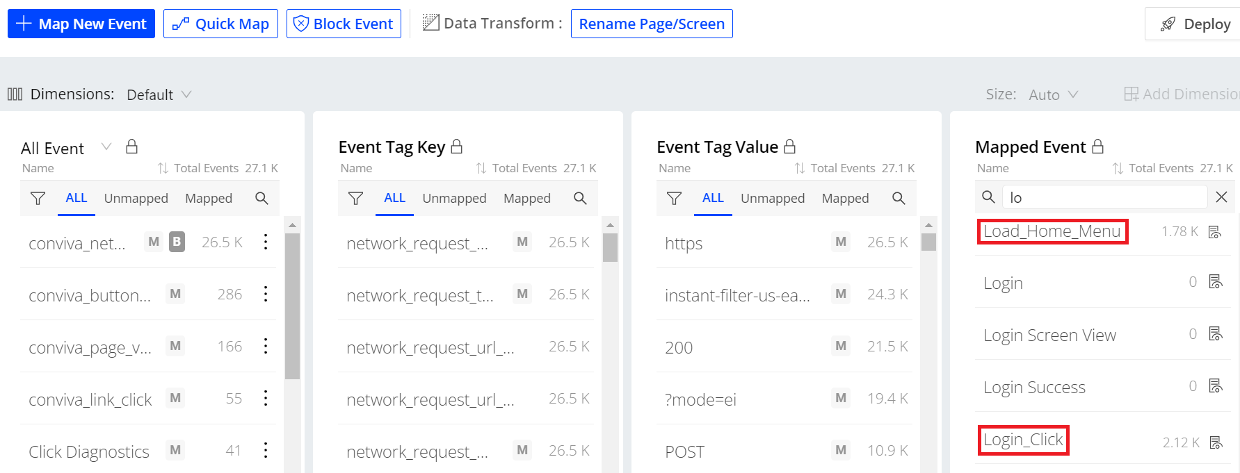Expand the All Event chevron dropdown
Image resolution: width=1240 pixels, height=473 pixels.
pos(106,147)
